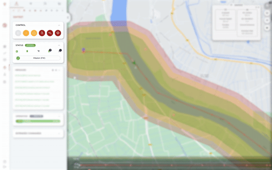
Task: Click the orange pause button in Control
Action: point(26,33)
